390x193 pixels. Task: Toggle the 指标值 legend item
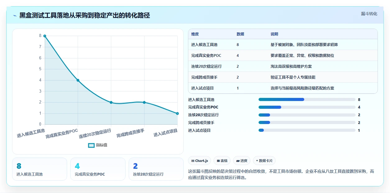[98, 145]
